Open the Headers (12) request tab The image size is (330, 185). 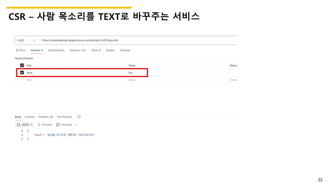click(x=77, y=50)
